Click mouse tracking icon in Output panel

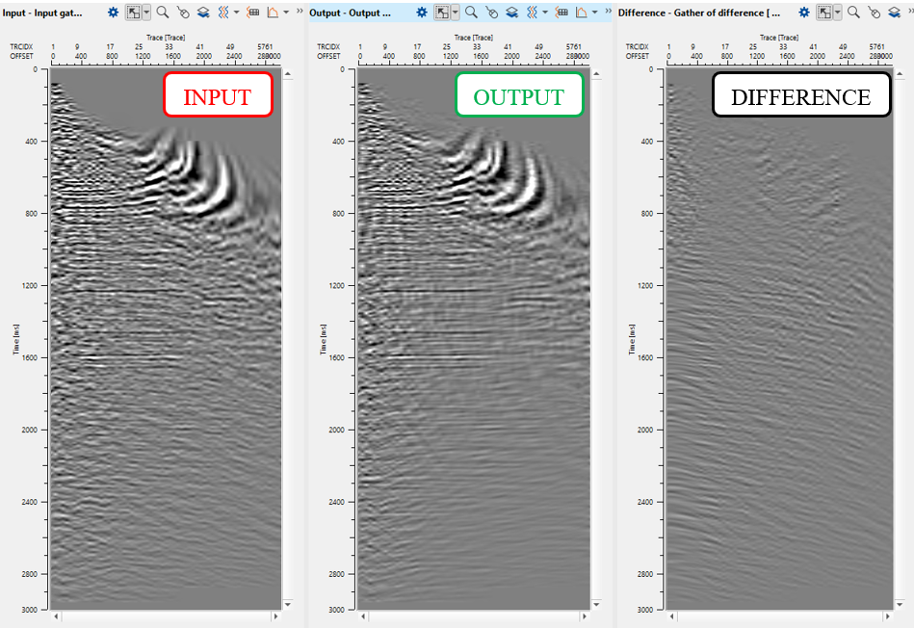(491, 13)
